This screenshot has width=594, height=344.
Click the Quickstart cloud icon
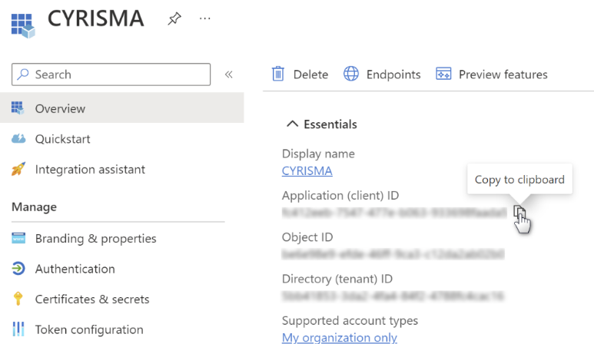pos(18,138)
